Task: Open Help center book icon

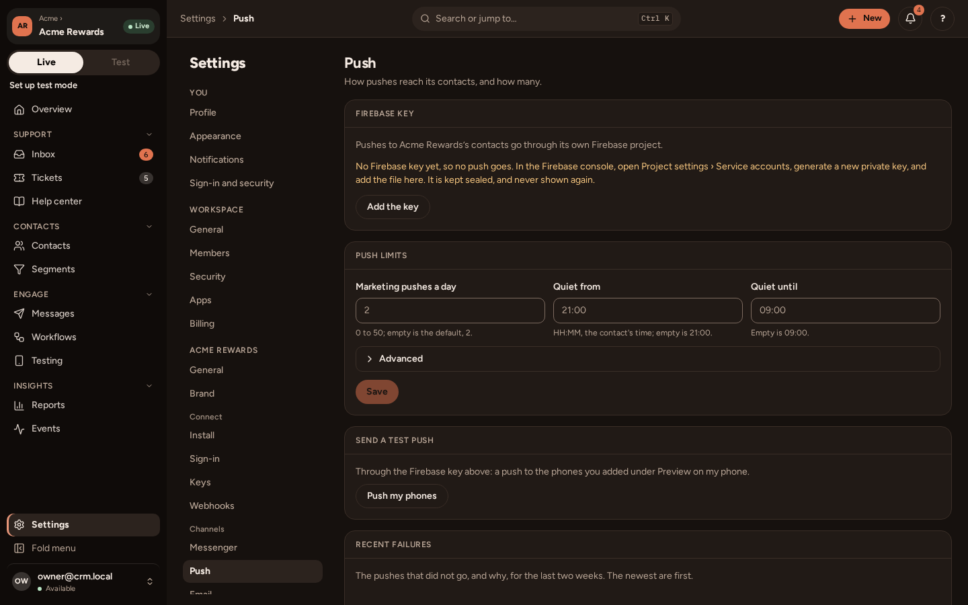Action: 19,202
